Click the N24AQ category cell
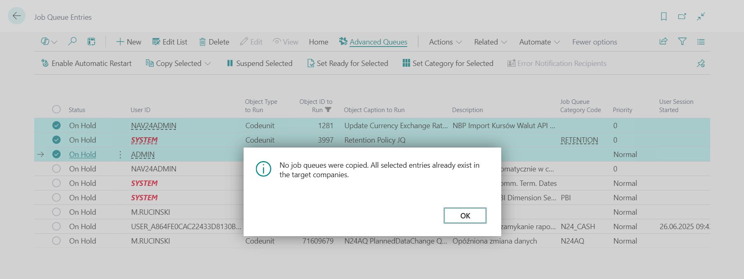 click(572, 241)
